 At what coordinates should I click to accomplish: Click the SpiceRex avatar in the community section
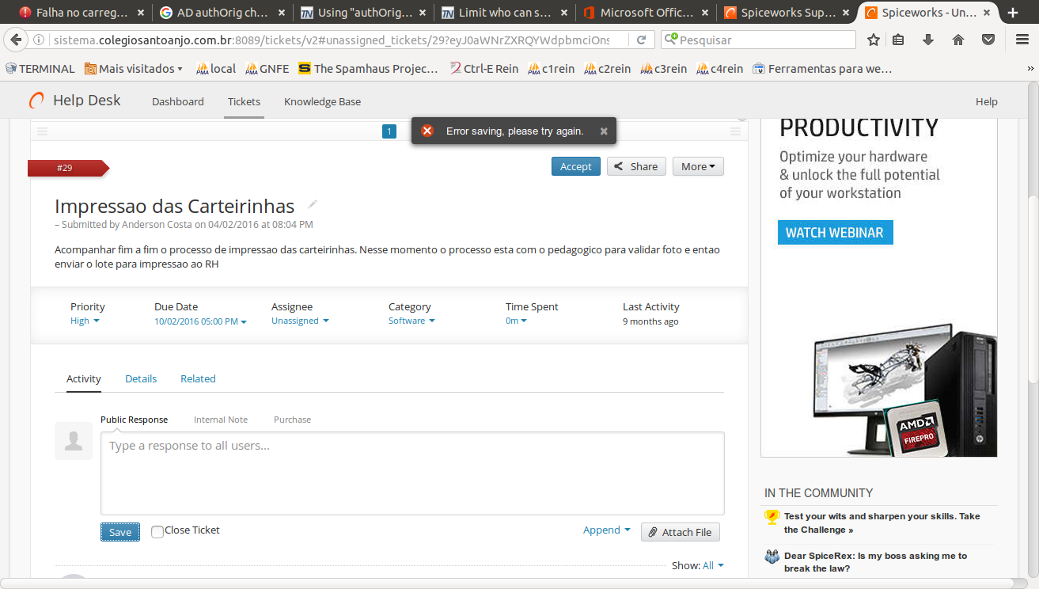(x=772, y=557)
